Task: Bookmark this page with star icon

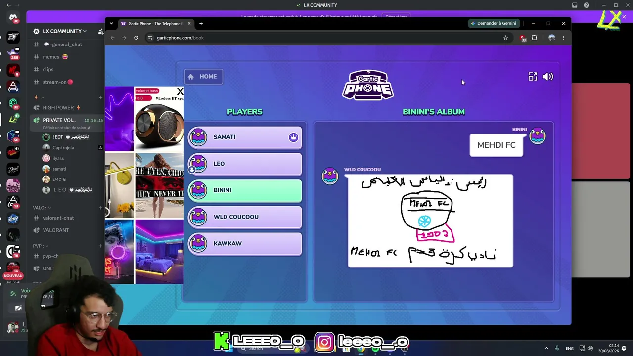Action: pyautogui.click(x=505, y=38)
